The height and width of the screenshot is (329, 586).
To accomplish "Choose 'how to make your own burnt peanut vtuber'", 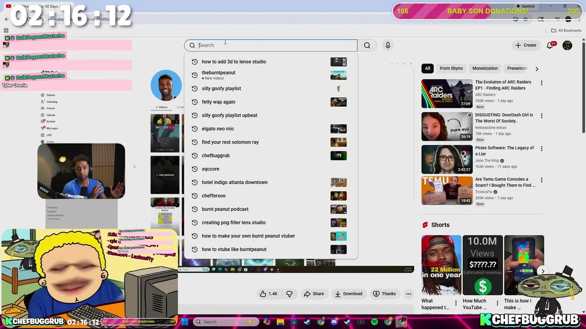I will click(x=271, y=236).
